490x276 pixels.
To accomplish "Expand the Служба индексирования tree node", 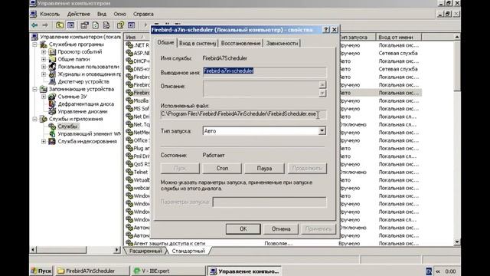I will 44,141.
